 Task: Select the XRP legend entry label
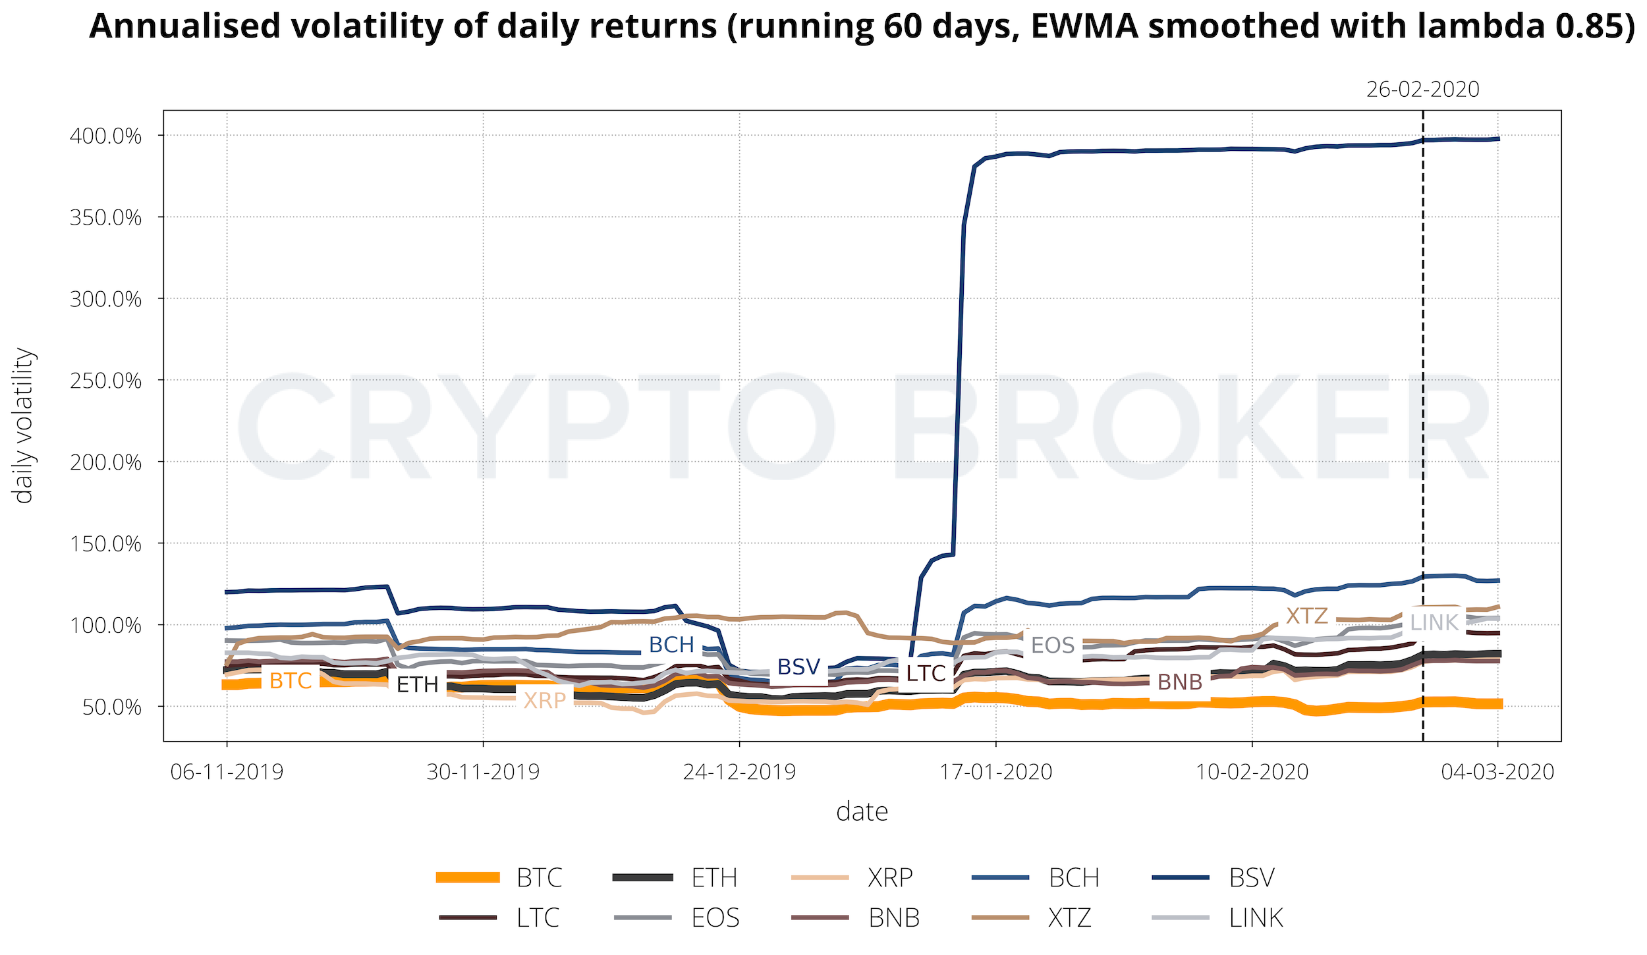(x=890, y=878)
